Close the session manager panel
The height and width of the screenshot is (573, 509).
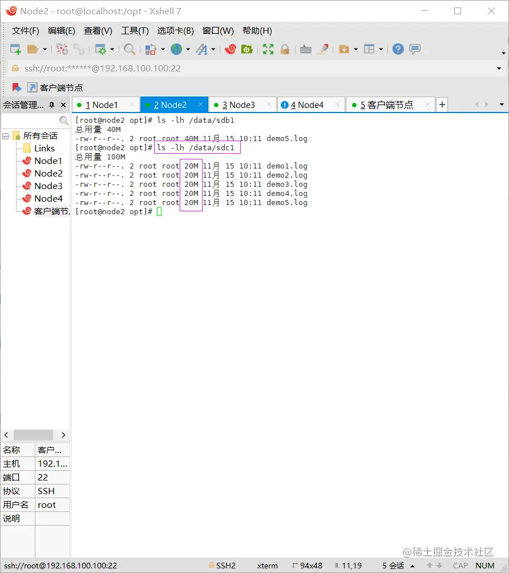63,105
